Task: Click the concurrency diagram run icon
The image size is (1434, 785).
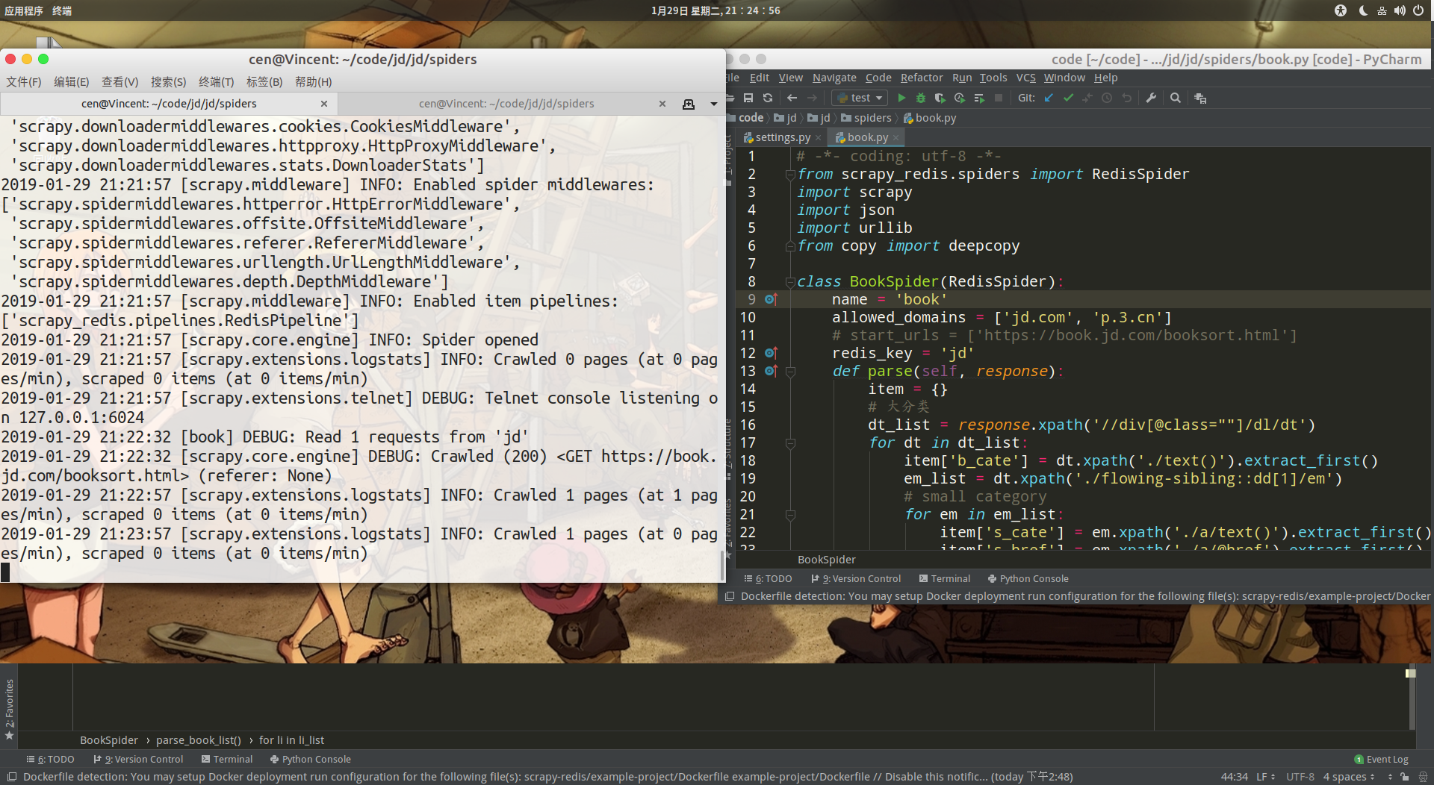Action: (979, 98)
